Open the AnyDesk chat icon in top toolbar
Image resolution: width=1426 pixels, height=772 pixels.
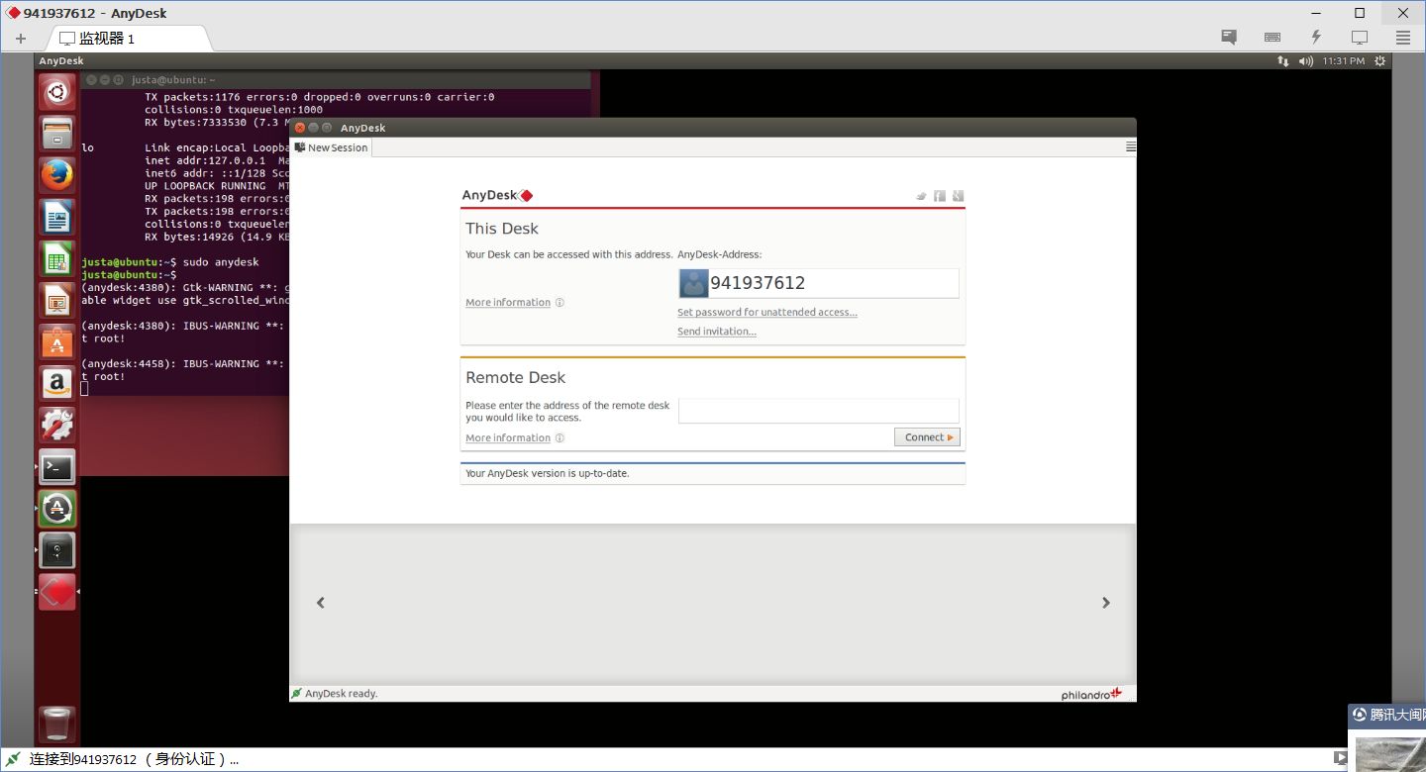tap(1229, 38)
